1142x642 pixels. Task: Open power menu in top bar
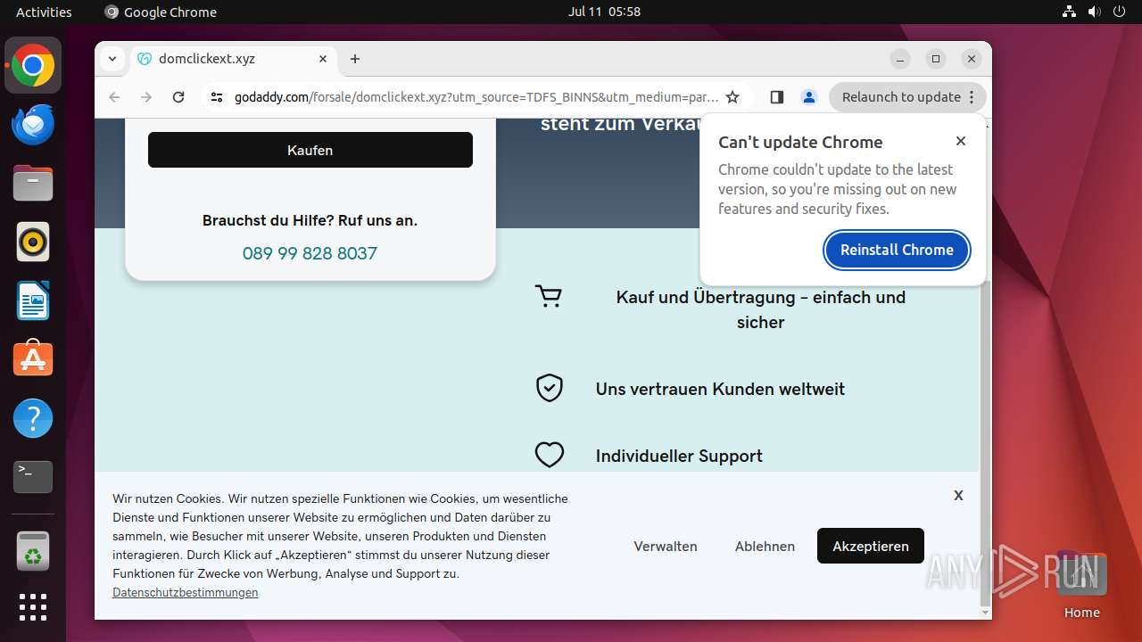1120,12
